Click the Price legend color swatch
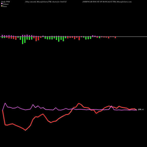Screen dimensions: 147x147 pyautogui.click(x=2, y=6)
